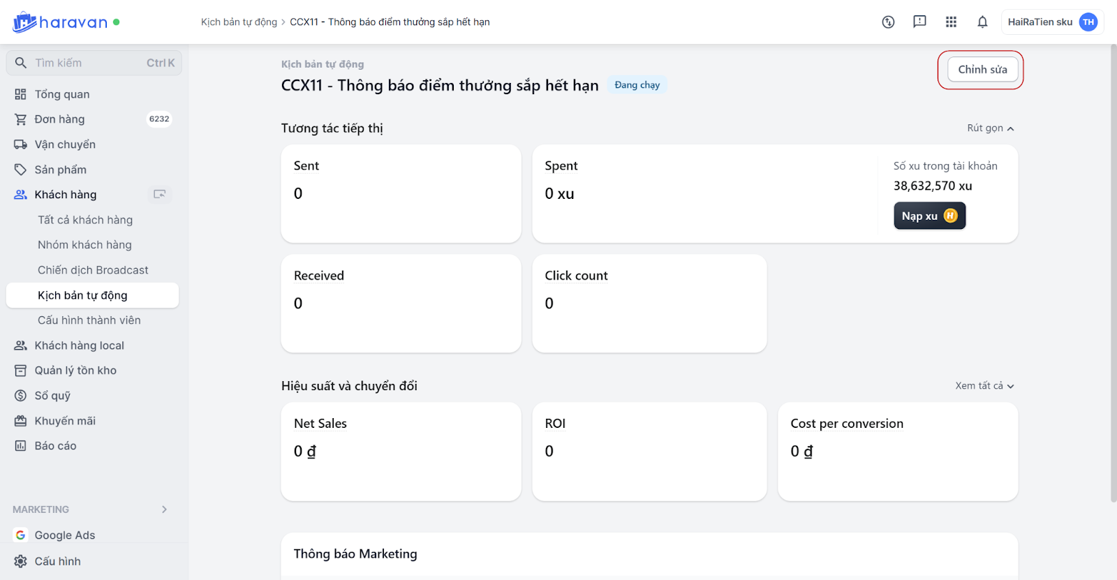This screenshot has width=1117, height=580.
Task: Click the activity history icon in header
Action: [x=888, y=22]
